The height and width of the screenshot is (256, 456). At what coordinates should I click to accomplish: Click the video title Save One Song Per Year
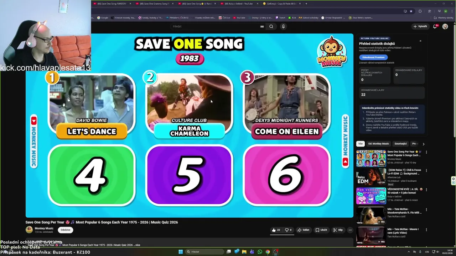coord(102,222)
